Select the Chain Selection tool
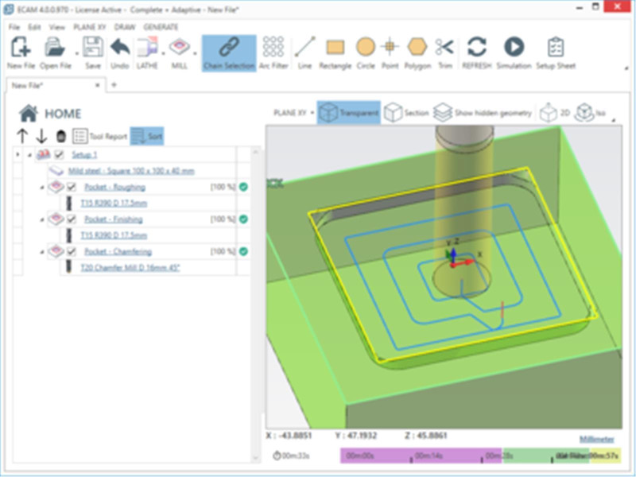 point(229,53)
